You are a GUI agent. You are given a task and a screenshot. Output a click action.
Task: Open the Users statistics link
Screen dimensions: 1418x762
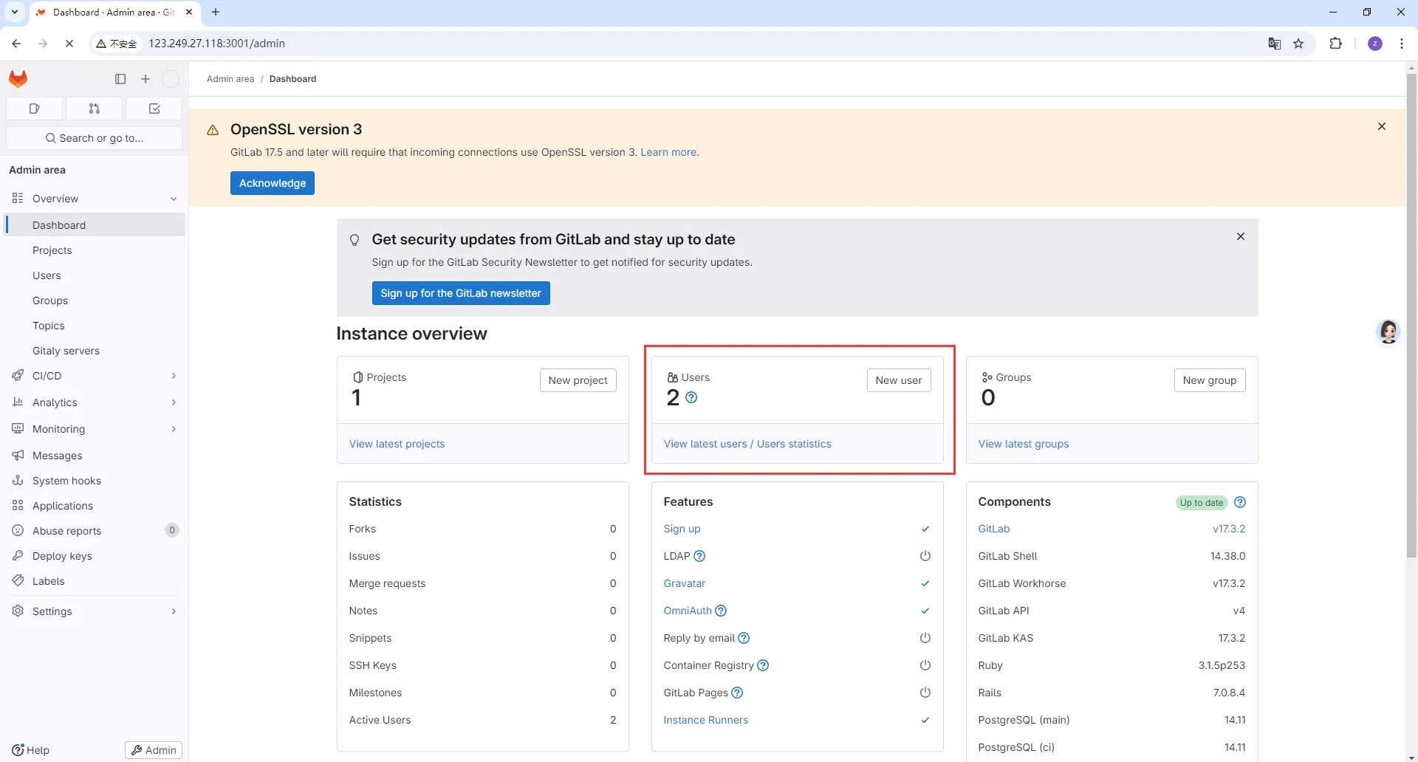(x=794, y=444)
